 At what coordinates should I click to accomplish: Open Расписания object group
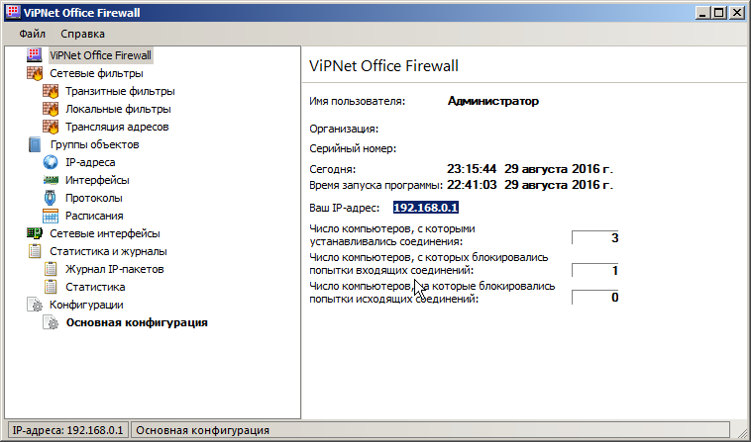tap(94, 216)
